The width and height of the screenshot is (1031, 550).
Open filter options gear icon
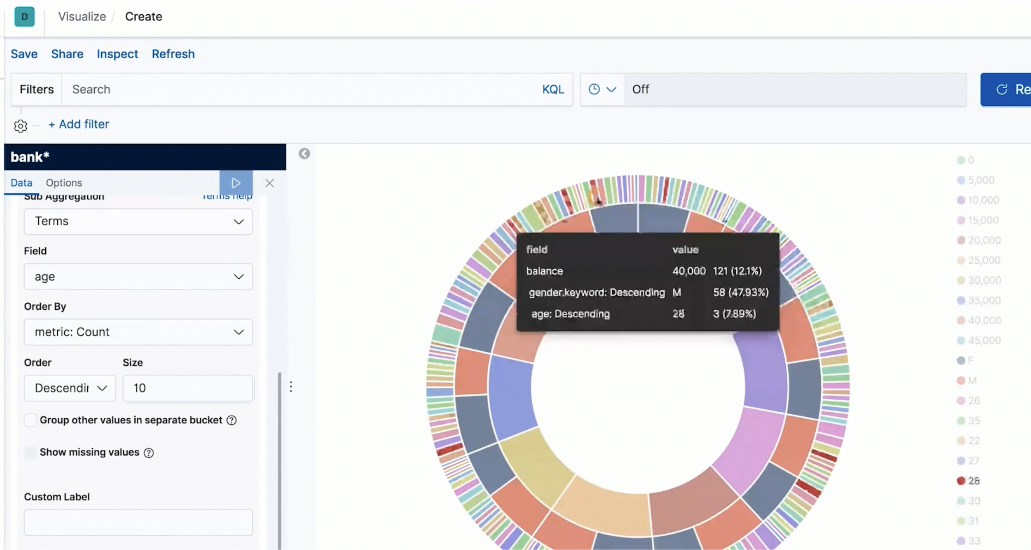click(20, 126)
